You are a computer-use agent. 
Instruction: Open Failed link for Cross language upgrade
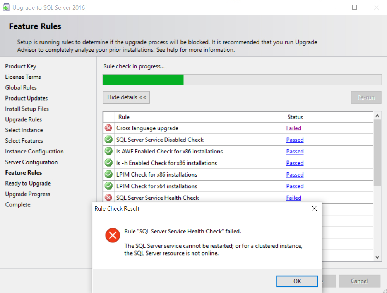[293, 128]
